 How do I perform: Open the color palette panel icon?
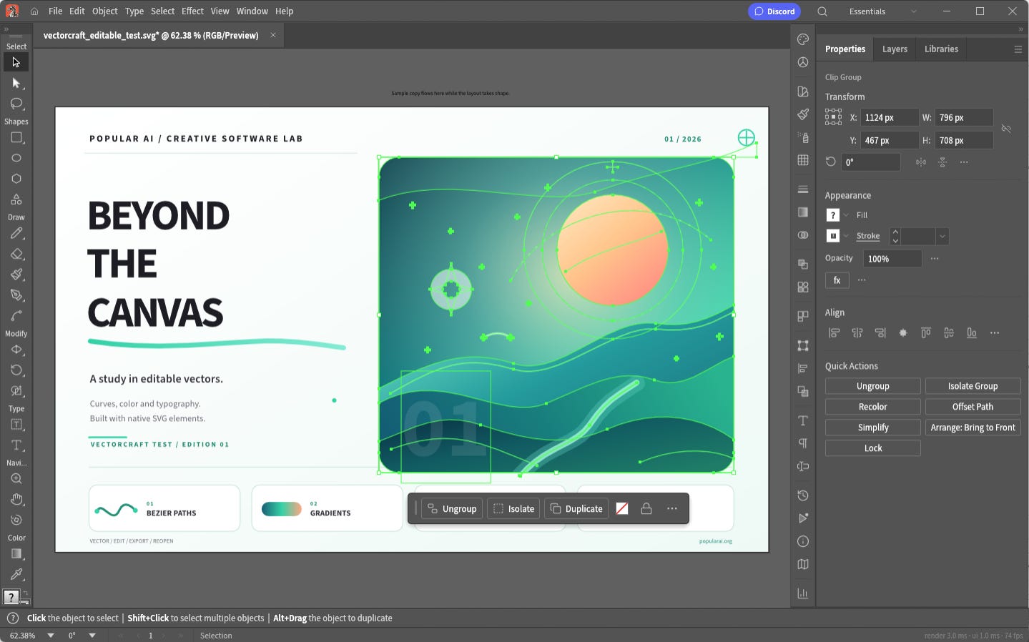click(x=803, y=40)
